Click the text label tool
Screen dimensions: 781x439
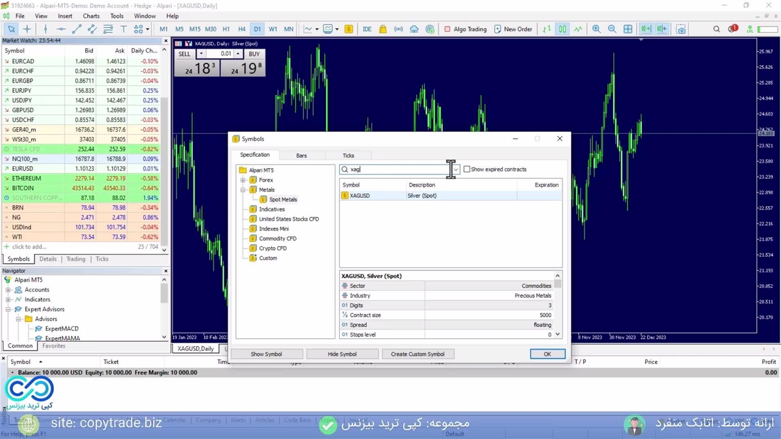(x=123, y=29)
